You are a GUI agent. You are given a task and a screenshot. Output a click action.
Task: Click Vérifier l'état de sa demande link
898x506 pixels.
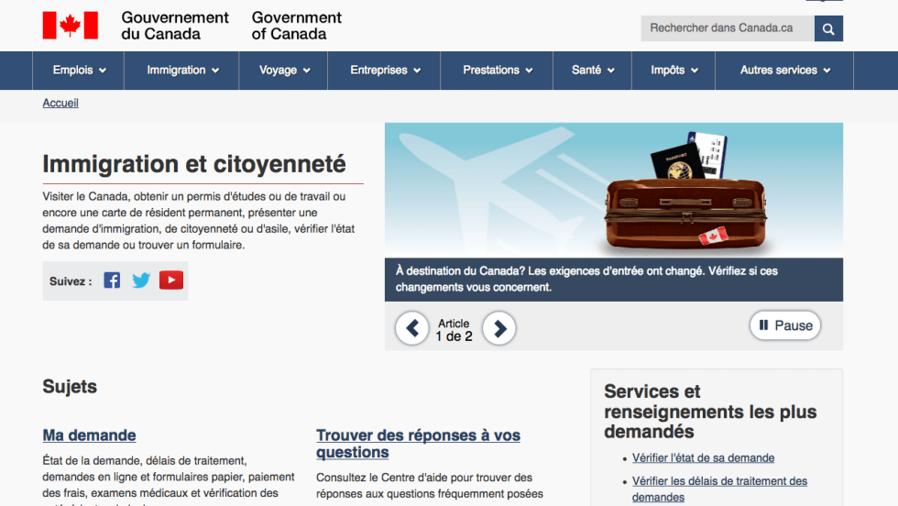click(x=703, y=458)
